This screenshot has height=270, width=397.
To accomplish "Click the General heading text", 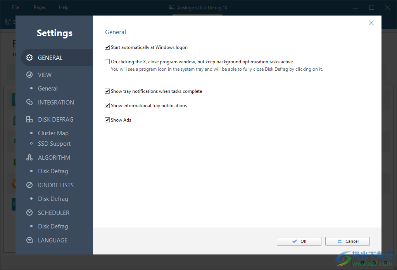I will point(116,32).
